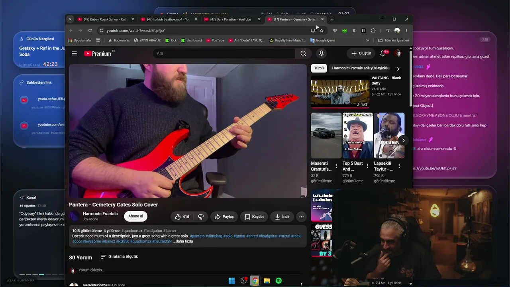Click the 'Oluştur' create button
The image size is (510, 287).
tap(361, 53)
